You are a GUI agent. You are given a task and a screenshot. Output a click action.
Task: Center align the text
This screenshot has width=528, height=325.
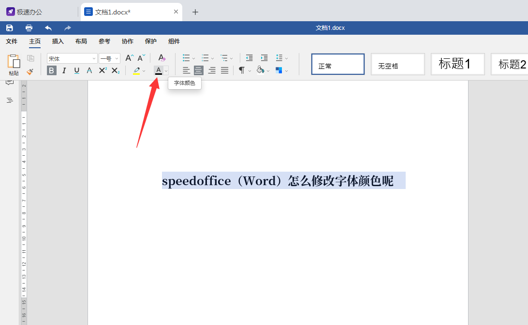tap(199, 70)
